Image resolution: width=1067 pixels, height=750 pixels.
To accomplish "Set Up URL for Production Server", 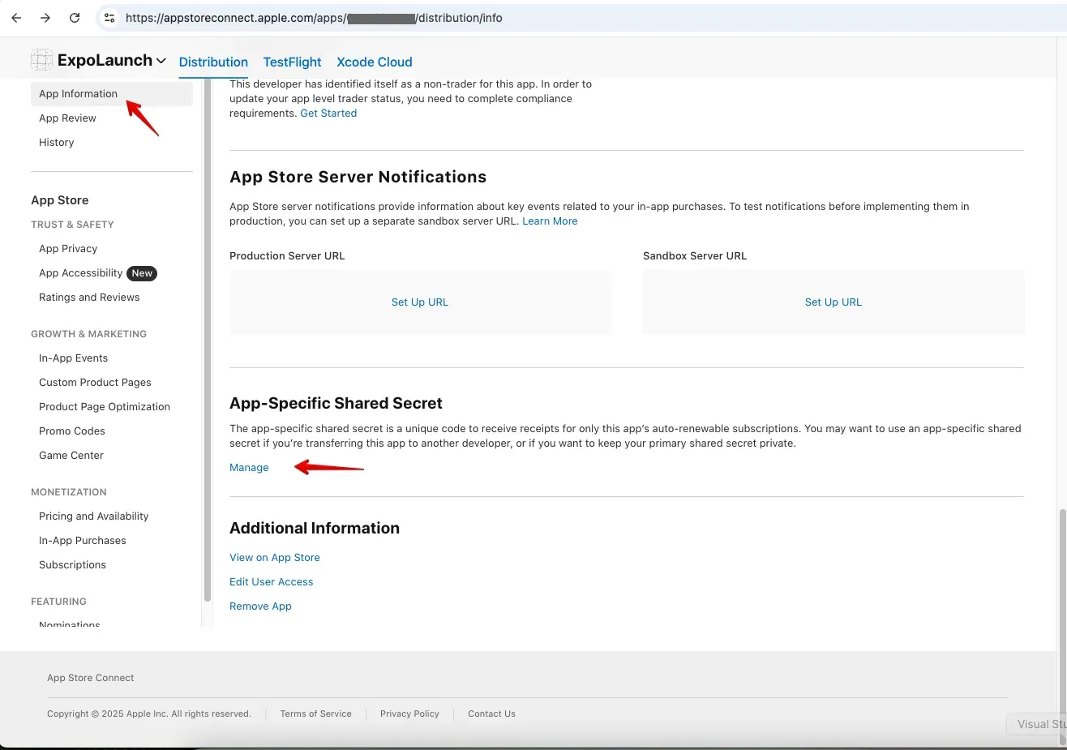I will point(420,302).
